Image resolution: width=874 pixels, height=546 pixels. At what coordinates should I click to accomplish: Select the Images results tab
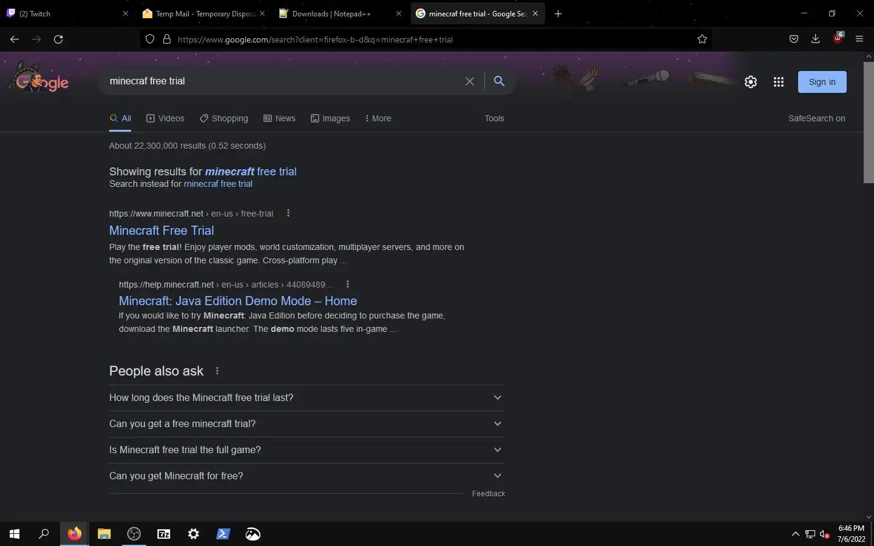(x=330, y=118)
